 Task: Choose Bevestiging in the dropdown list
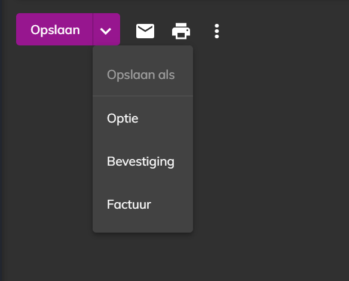(x=143, y=161)
